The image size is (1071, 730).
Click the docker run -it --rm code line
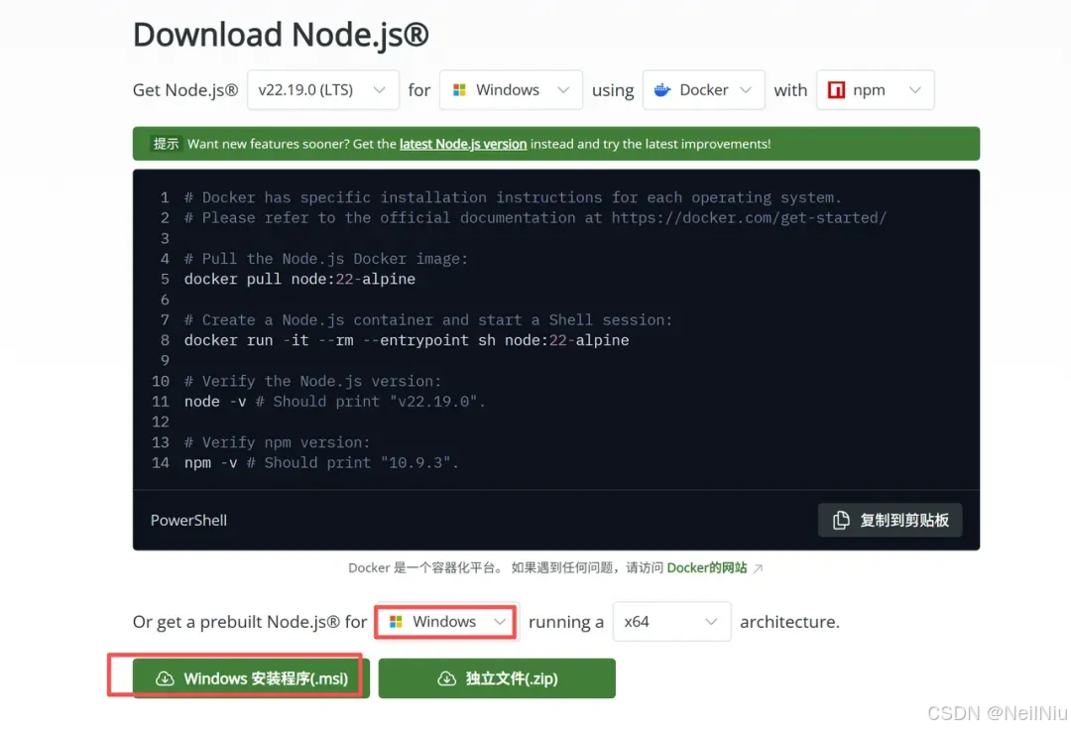point(407,340)
